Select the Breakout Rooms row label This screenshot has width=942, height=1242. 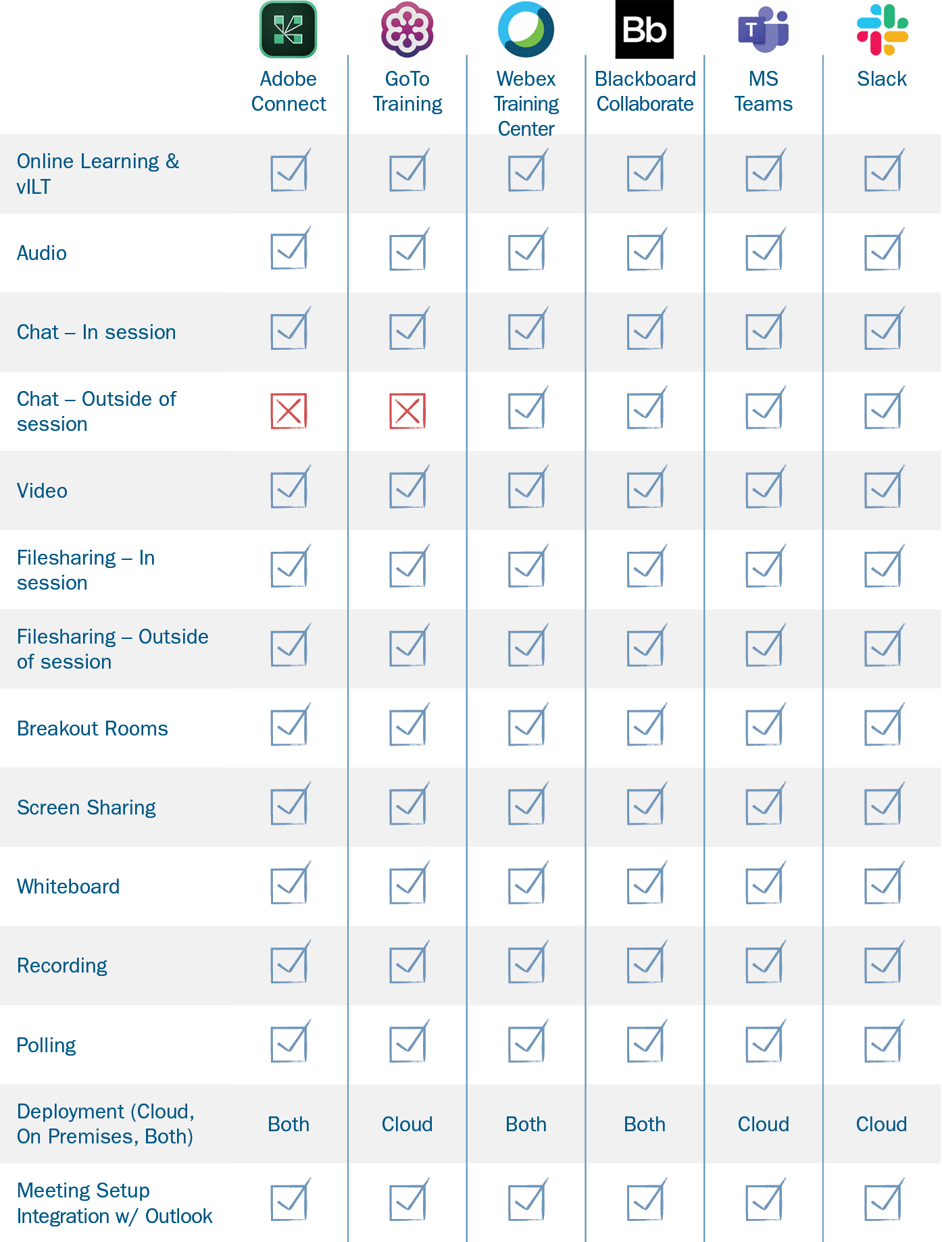coord(93,729)
